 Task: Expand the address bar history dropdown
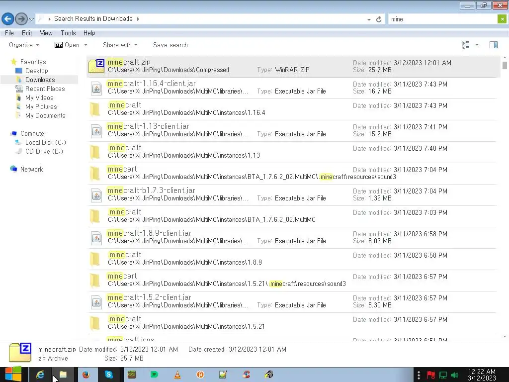coord(369,19)
